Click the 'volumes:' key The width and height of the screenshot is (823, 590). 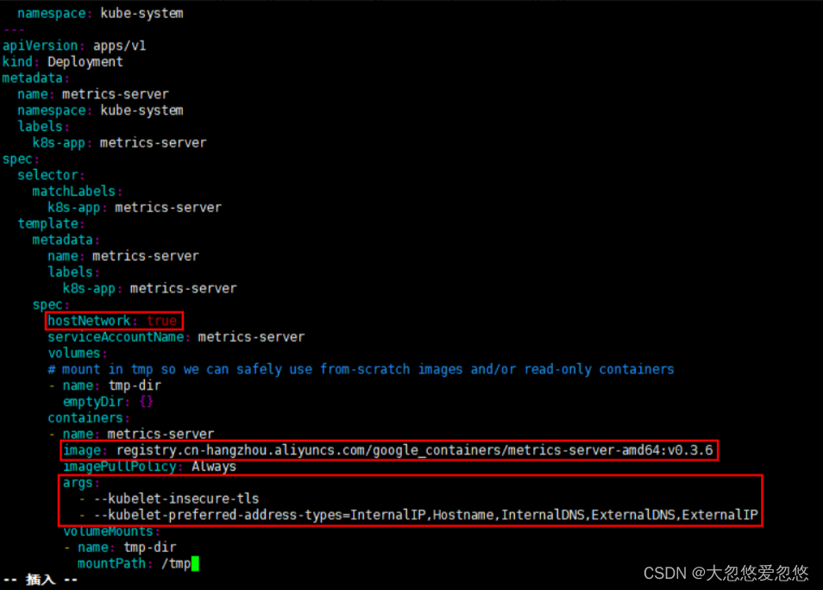point(77,354)
